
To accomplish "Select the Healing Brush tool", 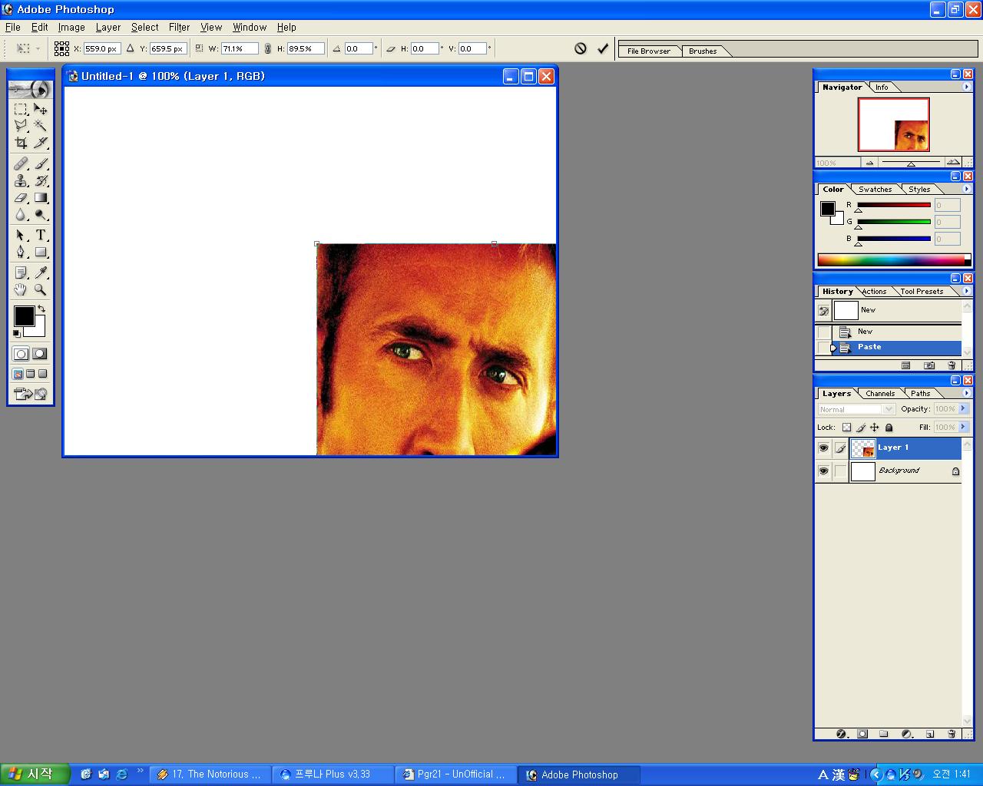I will 21,163.
